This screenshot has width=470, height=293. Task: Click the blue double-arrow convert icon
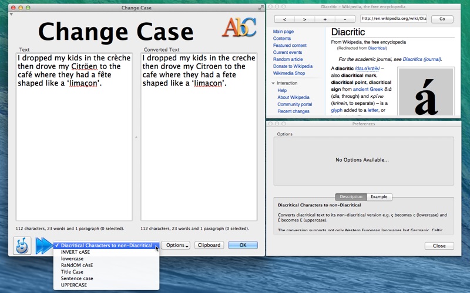(x=43, y=246)
